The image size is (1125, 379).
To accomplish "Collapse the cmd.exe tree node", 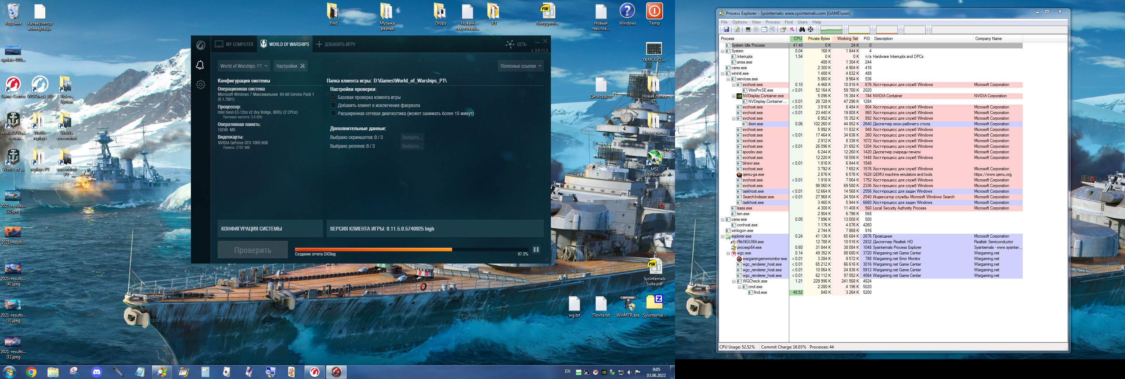I will point(739,287).
